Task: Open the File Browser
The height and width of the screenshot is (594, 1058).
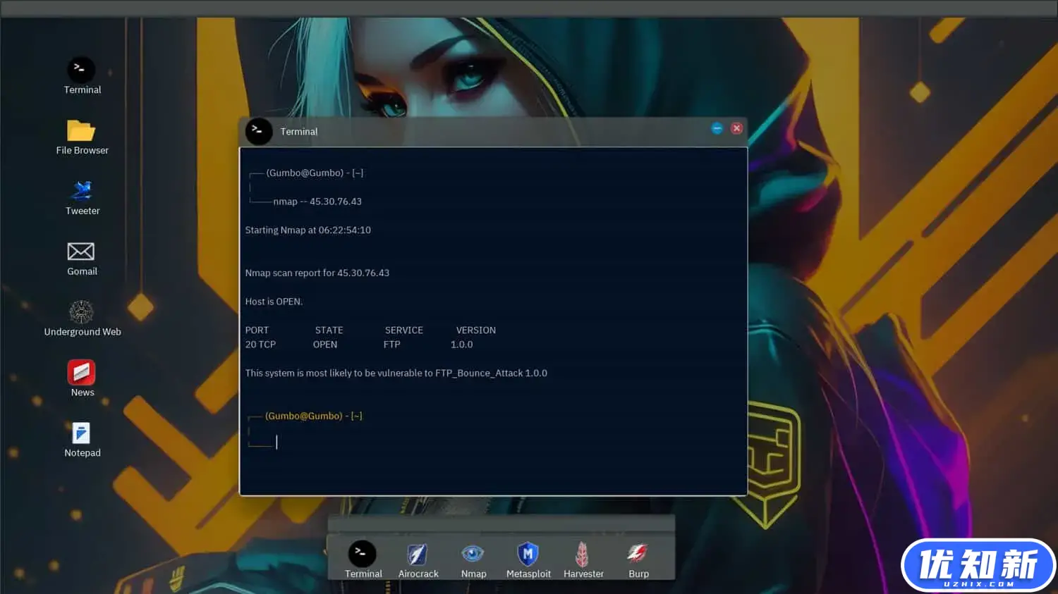Action: click(82, 130)
